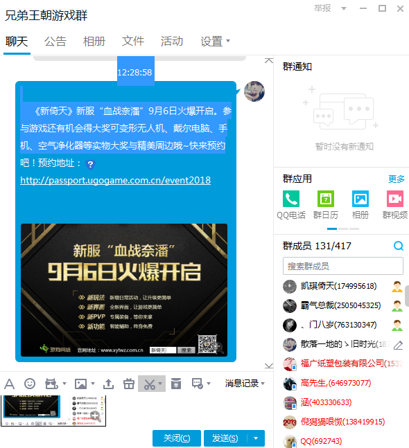Click the search icon beside 群成员

[x=399, y=246]
